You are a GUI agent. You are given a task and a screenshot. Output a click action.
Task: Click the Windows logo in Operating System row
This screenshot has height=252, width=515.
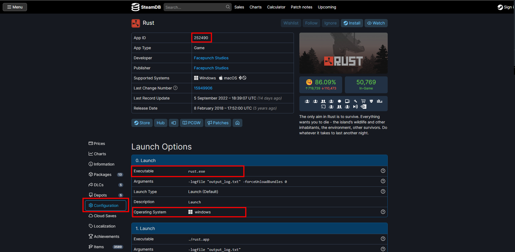click(x=190, y=212)
